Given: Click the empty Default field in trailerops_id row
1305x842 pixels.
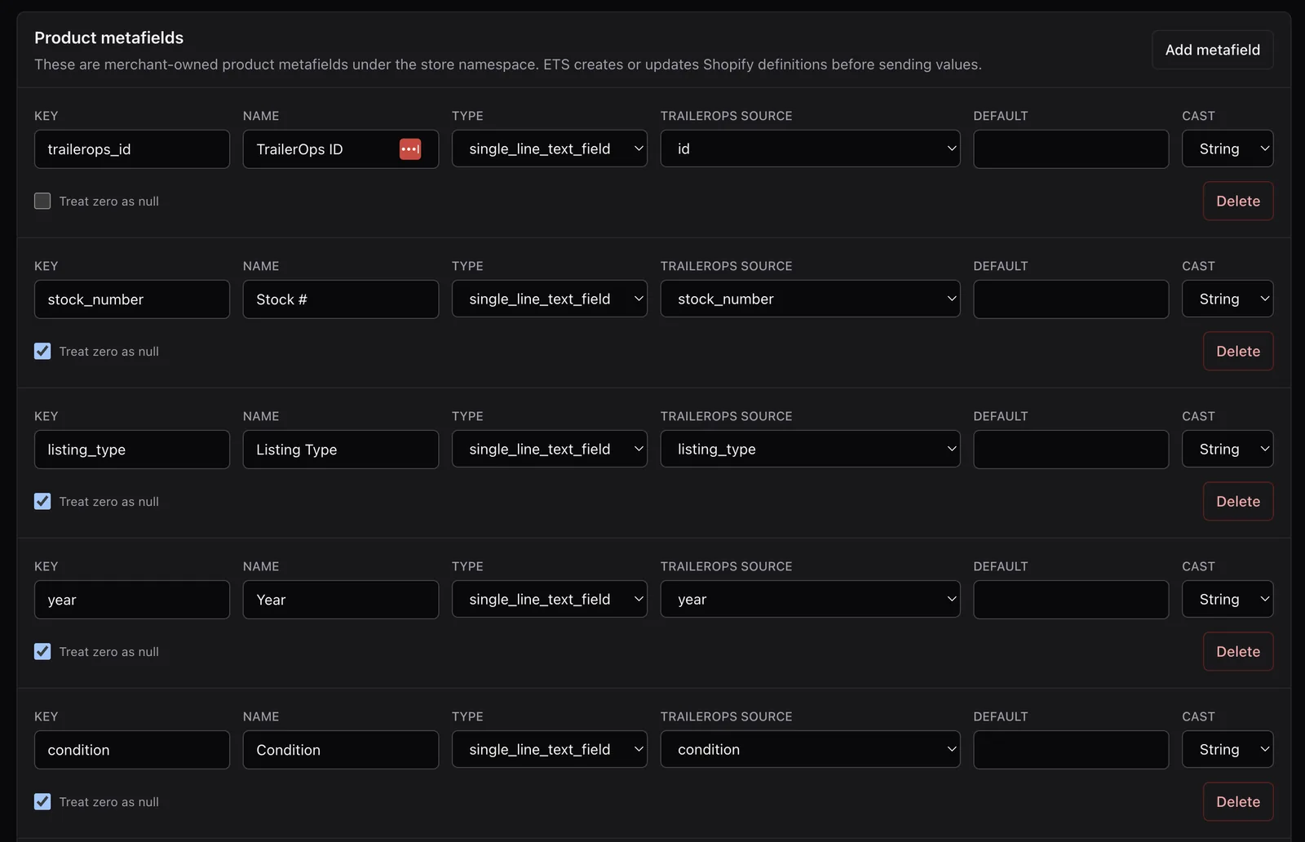Looking at the screenshot, I should coord(1071,149).
